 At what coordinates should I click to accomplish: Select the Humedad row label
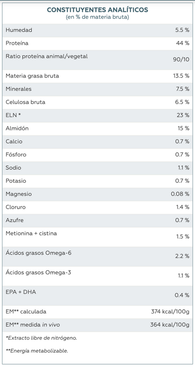click(19, 30)
